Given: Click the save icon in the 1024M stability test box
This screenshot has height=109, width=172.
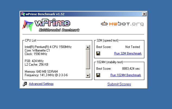Looking at the screenshot, I should click(x=98, y=75).
